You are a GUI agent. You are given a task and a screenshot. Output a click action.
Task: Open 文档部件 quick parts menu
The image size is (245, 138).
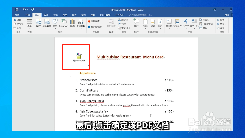tap(177, 24)
